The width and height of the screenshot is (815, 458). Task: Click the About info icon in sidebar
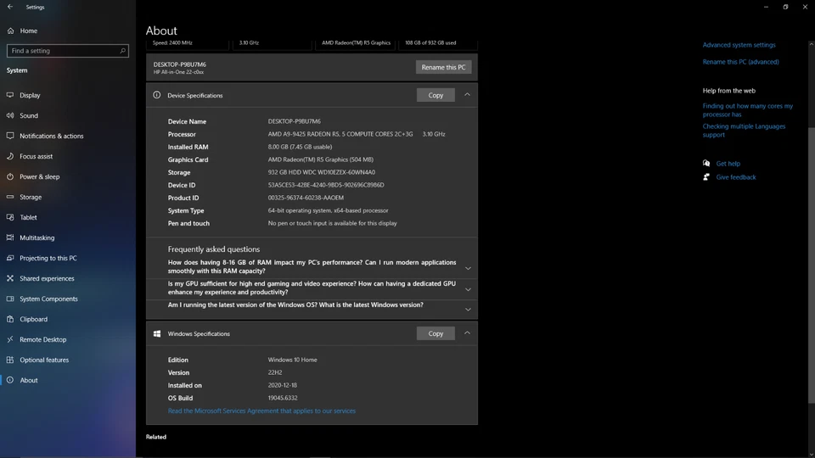coord(10,380)
